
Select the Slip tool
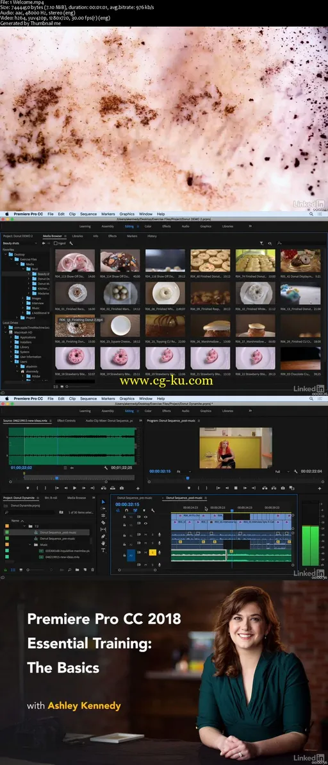tap(103, 529)
